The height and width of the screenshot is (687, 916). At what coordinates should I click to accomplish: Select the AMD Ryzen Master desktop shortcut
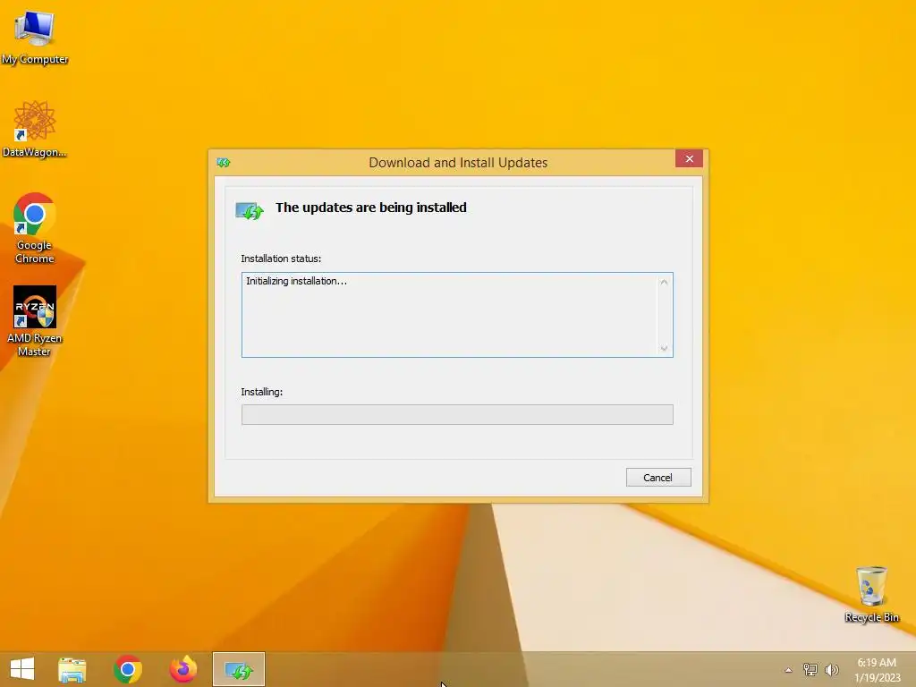(35, 321)
